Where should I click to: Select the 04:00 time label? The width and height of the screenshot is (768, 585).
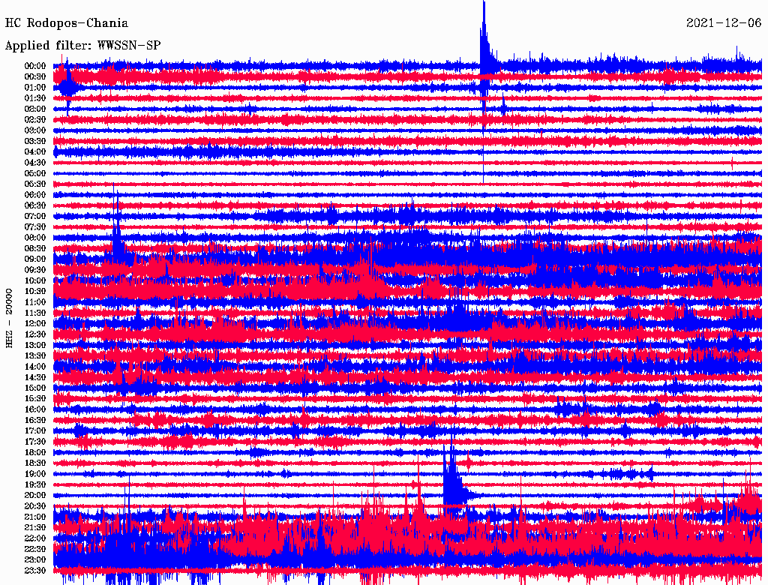35,152
